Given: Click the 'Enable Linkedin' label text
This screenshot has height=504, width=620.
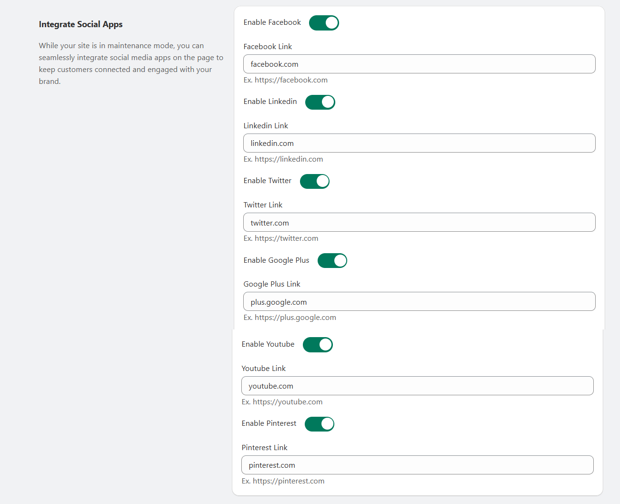Looking at the screenshot, I should click(x=270, y=102).
